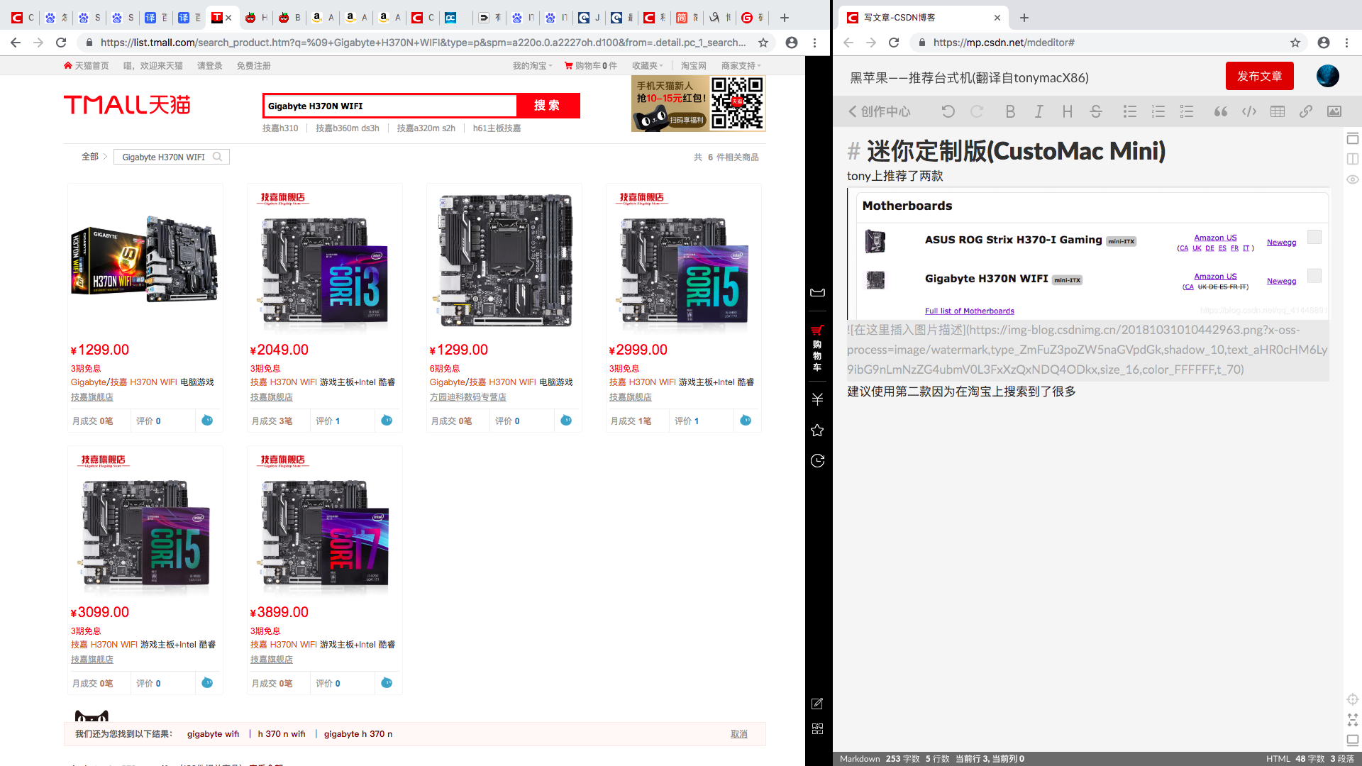Go back to 创作中心
This screenshot has height=766, width=1362.
point(880,111)
